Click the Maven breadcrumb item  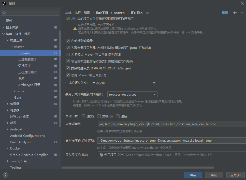coord(119,13)
